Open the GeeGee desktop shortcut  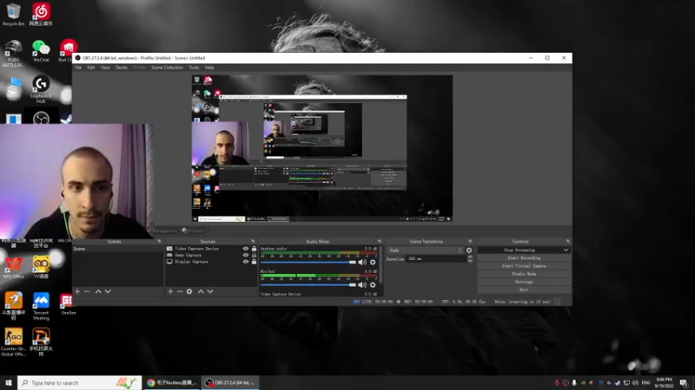68,304
